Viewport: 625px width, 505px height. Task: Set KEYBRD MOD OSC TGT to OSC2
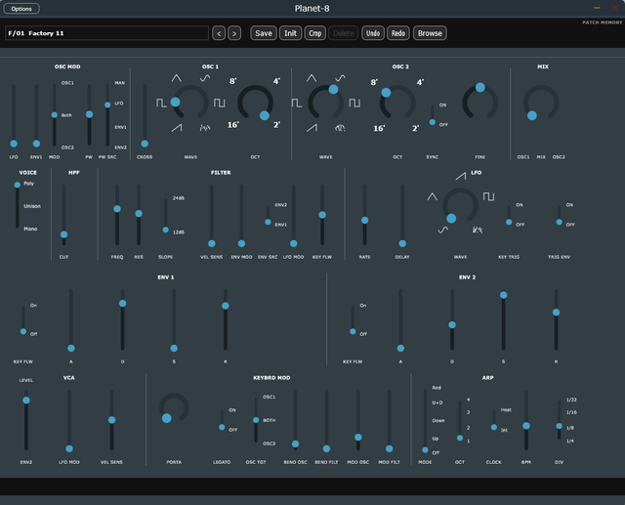(270, 443)
